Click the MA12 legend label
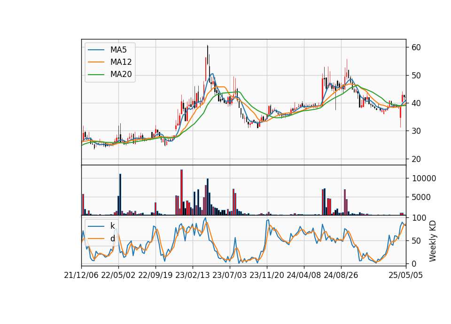Image resolution: width=451 pixels, height=324 pixels. [121, 62]
